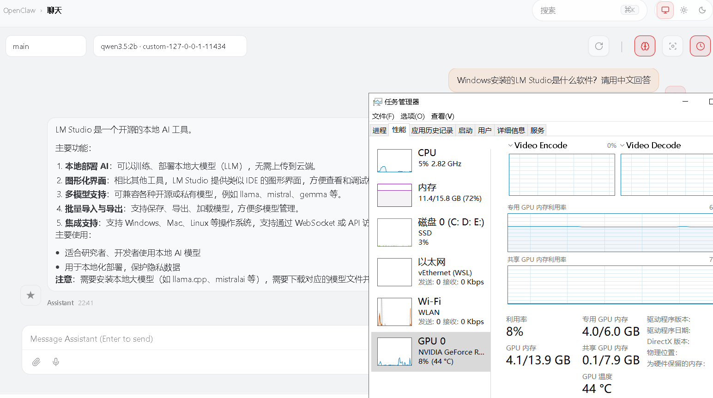Click the 驱动程序版本 label

click(668, 320)
